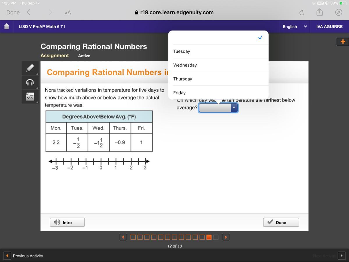Open the square root calculator tool
The image size is (349, 262).
(30, 97)
